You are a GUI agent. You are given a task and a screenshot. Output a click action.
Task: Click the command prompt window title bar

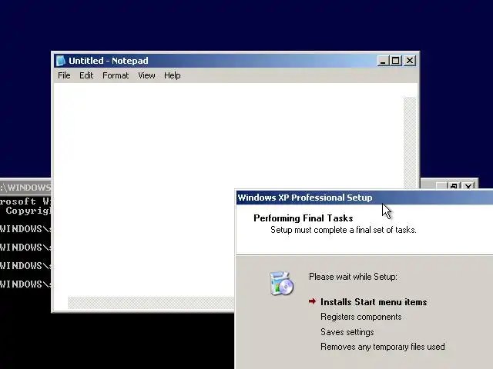[25, 188]
